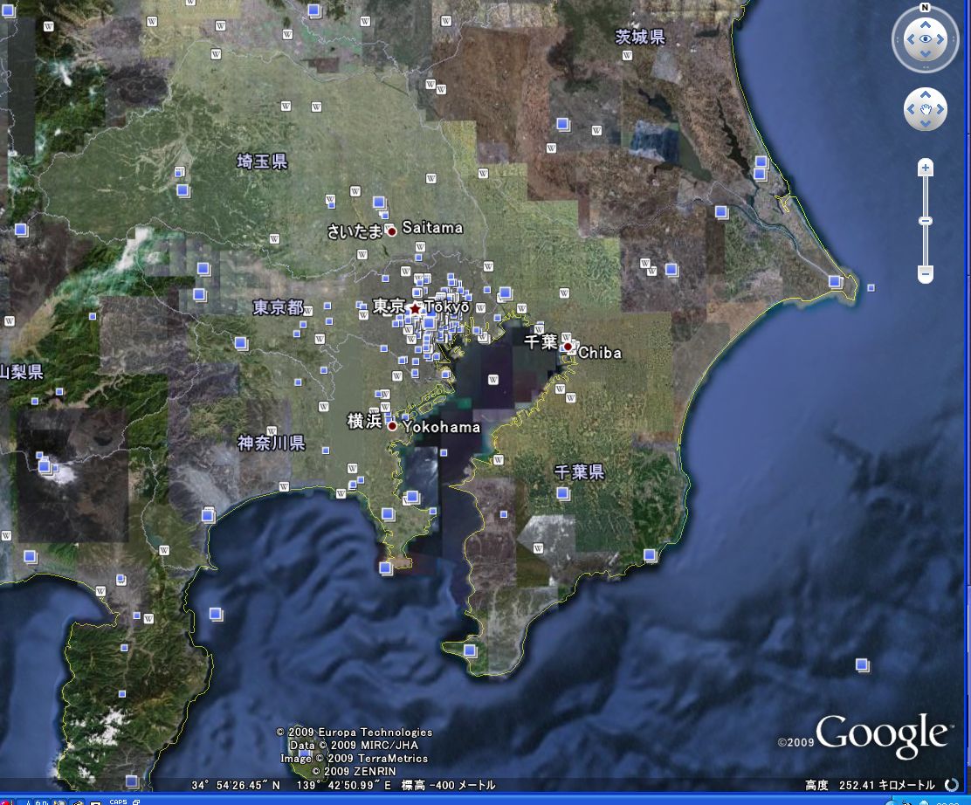Zoom out with the bottom minus button
The height and width of the screenshot is (805, 971).
(926, 273)
